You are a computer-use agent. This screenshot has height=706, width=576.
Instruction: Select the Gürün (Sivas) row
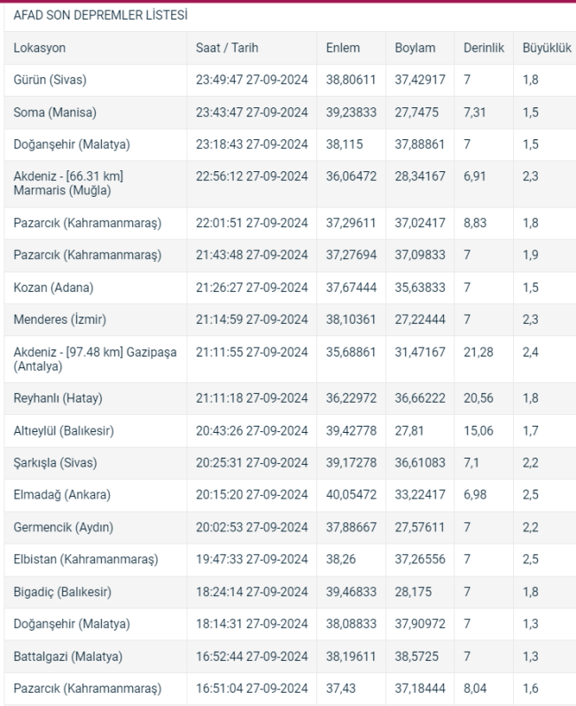coord(291,80)
